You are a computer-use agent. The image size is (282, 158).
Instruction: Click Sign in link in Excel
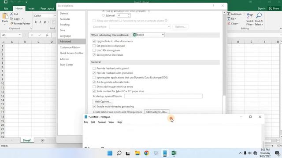[x=261, y=8]
